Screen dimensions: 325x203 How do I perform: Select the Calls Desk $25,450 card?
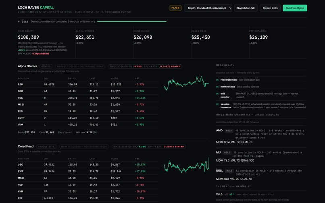[x=220, y=42]
